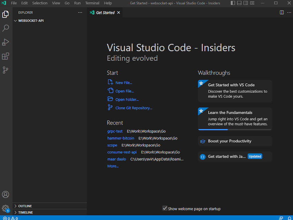This screenshot has width=293, height=220.
Task: Open the Source Control view
Action: tap(6, 70)
